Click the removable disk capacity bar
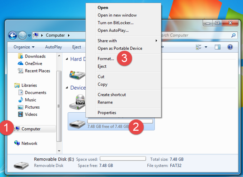This screenshot has width=243, height=177. pos(120,121)
